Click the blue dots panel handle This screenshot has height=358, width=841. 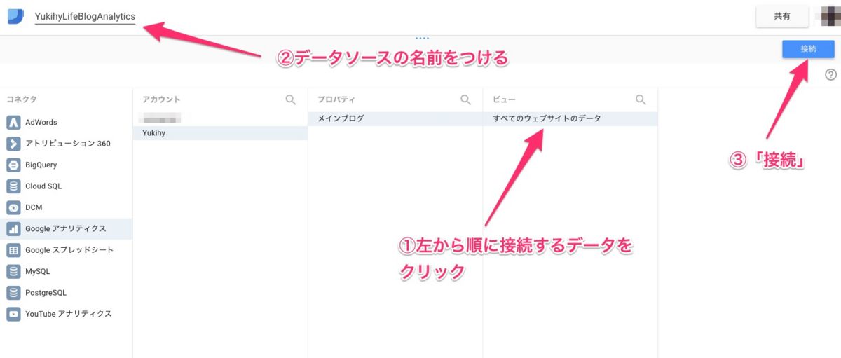(421, 38)
